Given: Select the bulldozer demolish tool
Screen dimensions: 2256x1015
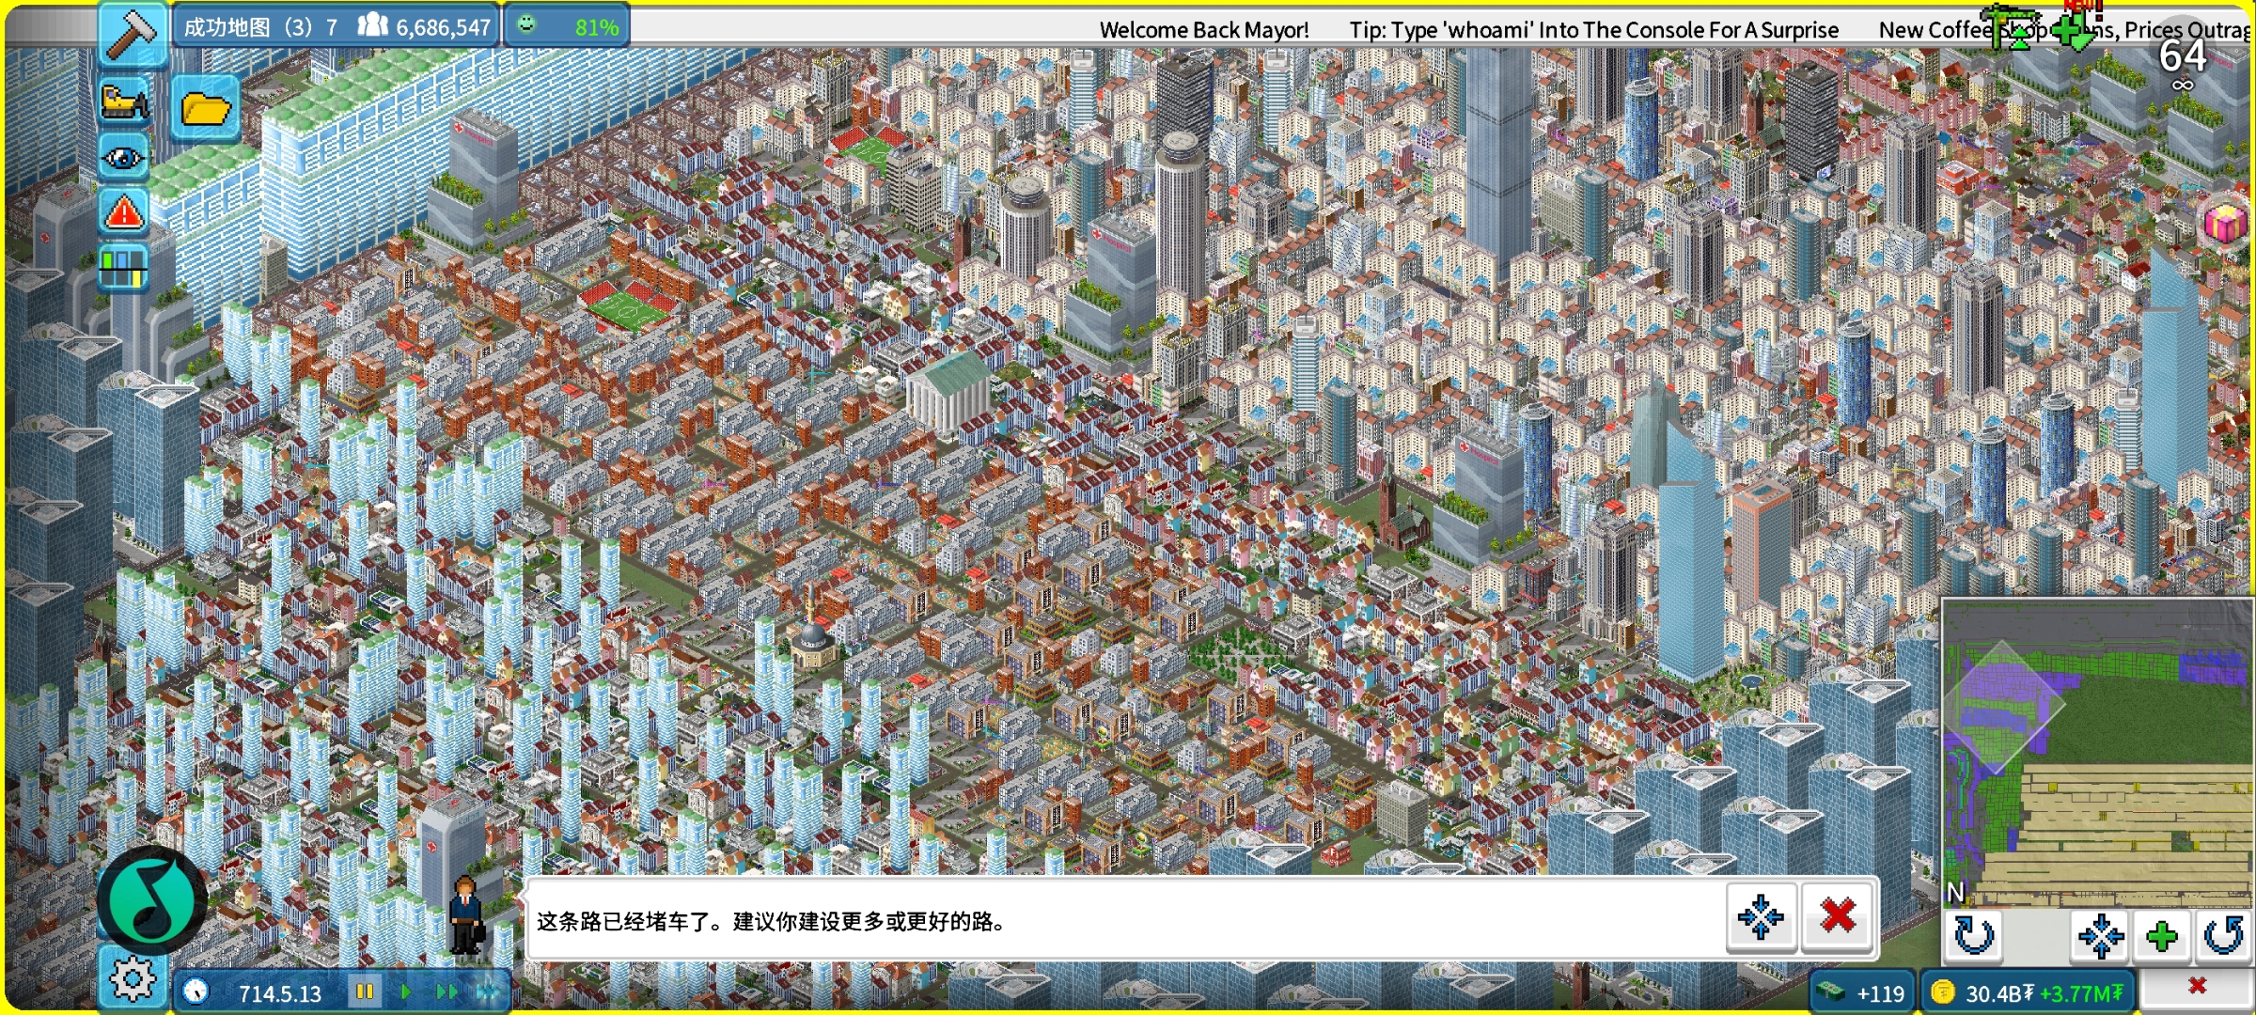Looking at the screenshot, I should point(125,101).
